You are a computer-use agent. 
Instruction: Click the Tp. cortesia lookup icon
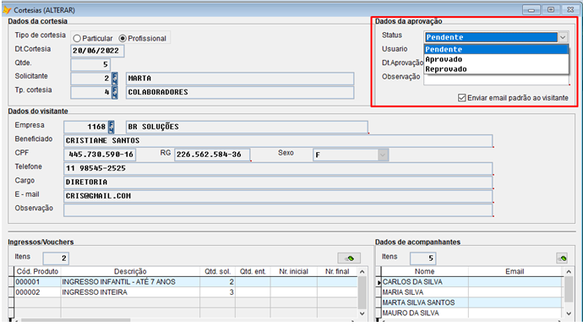coord(115,92)
